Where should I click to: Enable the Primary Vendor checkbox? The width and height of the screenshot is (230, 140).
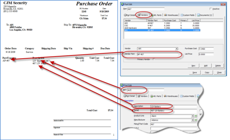tap(154, 59)
